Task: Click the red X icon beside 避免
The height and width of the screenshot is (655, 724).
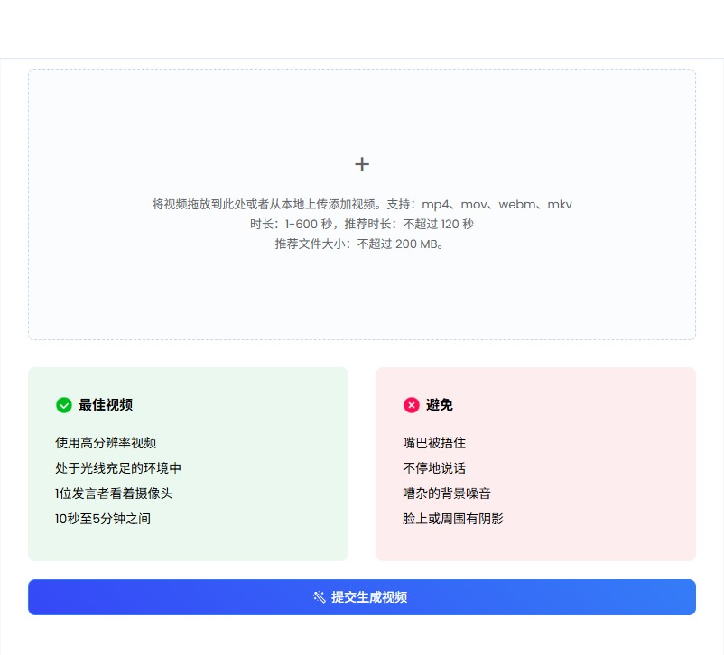Action: click(x=412, y=405)
